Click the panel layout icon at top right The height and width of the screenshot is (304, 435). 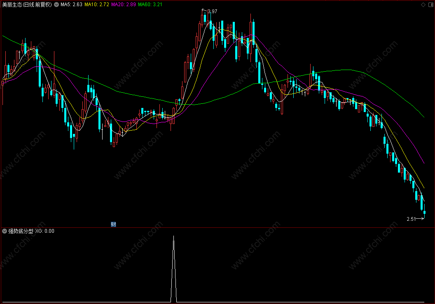(x=431, y=5)
